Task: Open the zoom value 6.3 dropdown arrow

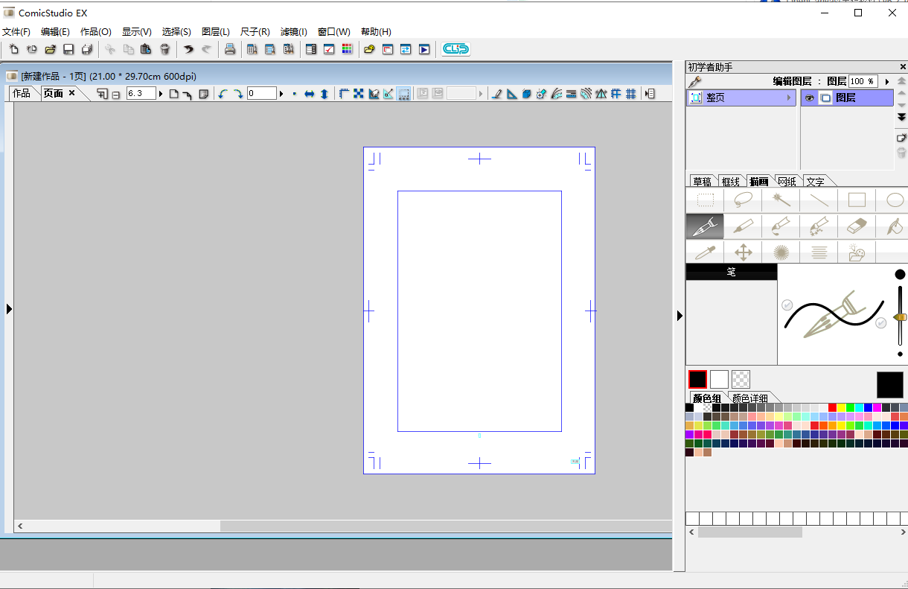Action: (161, 94)
